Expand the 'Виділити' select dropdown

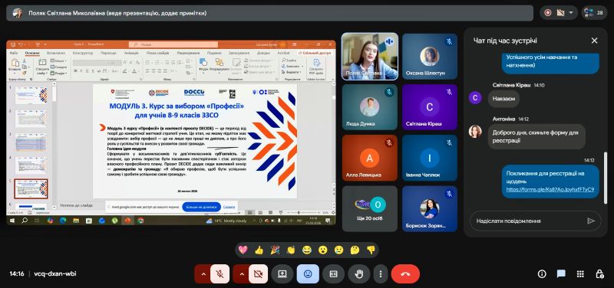point(291,72)
